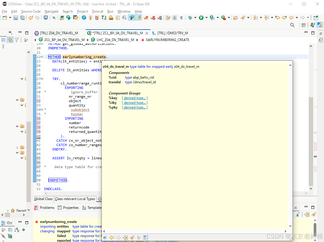The width and height of the screenshot is (324, 242).
Task: Click the Debug bug icon
Action: (190, 18)
